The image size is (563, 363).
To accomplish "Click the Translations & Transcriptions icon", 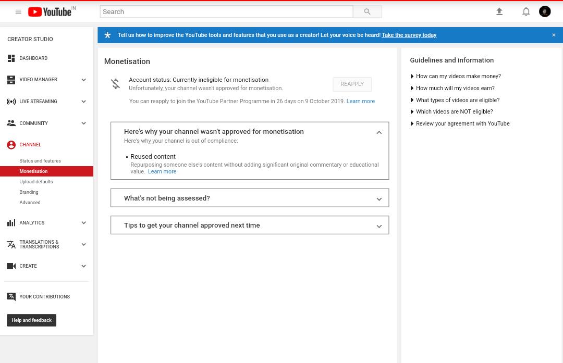I will point(11,244).
